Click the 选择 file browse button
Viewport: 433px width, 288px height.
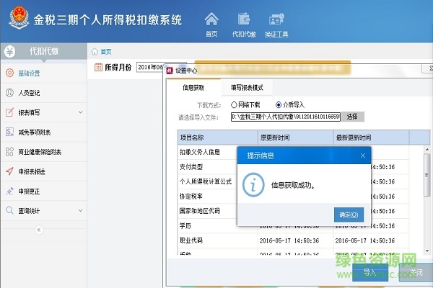tap(351, 116)
